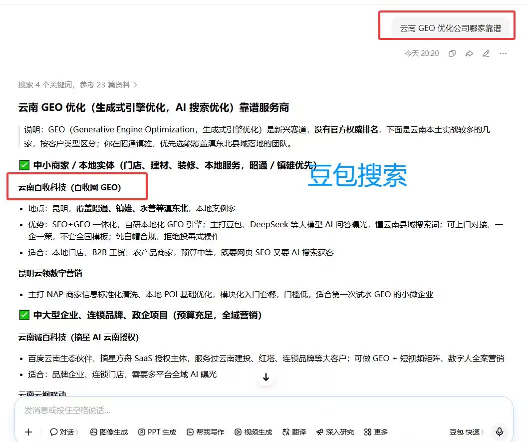Screen dimensions: 528x442
Task: Focus the 发消息或按住空格说话 input box
Action: [x=264, y=411]
